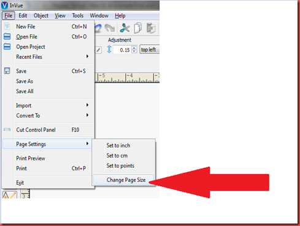This screenshot has width=300, height=226.
Task: Click the Copy pages icon in toolbar
Action: pyautogui.click(x=138, y=28)
